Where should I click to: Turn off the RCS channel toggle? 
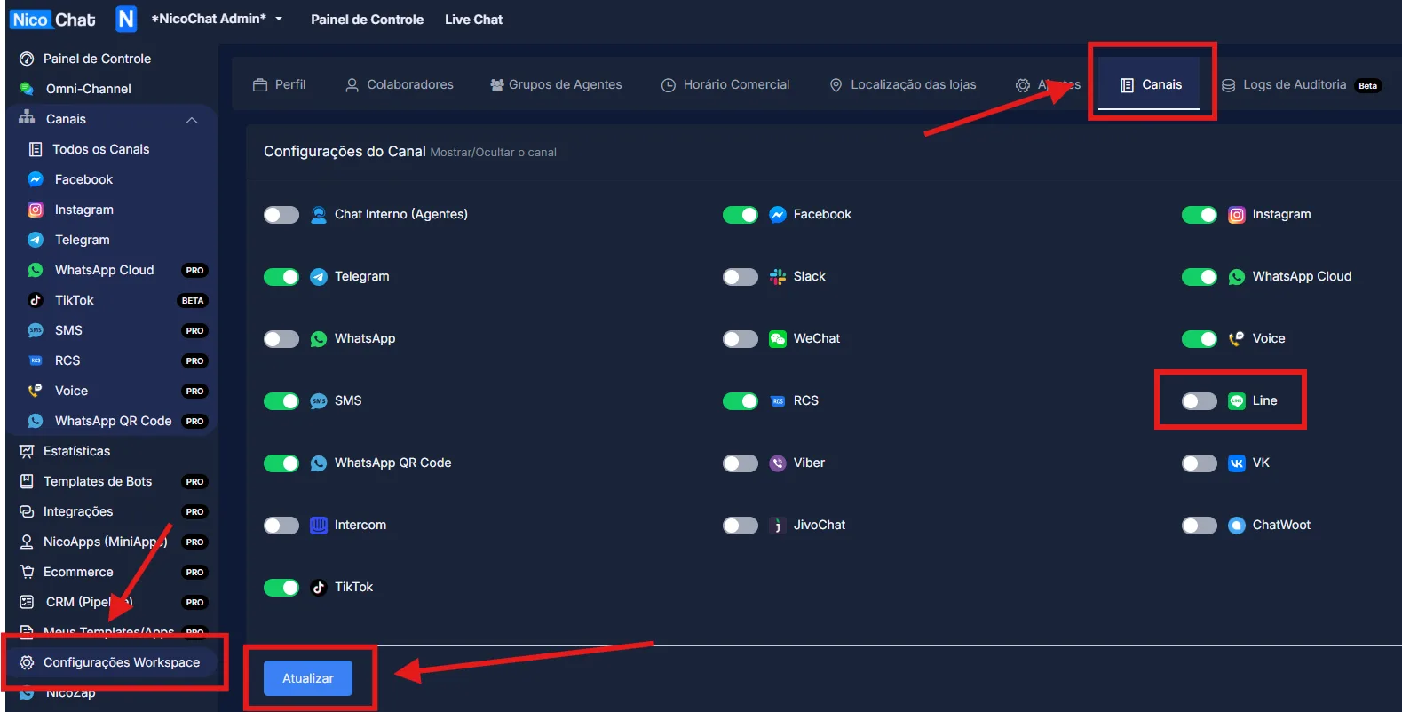(741, 401)
